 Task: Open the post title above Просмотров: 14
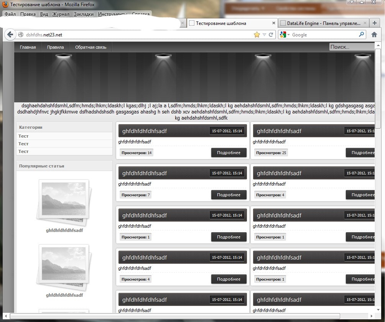(x=144, y=131)
